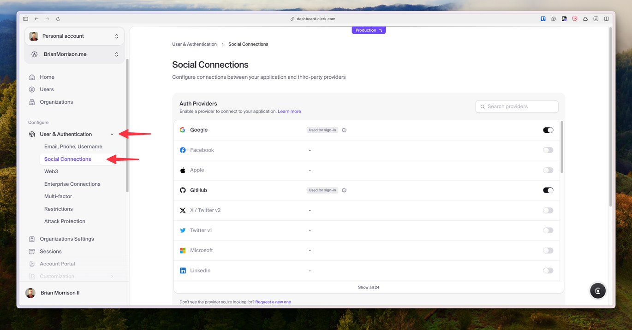Open the Attack Protection page
This screenshot has width=632, height=330.
[65, 221]
